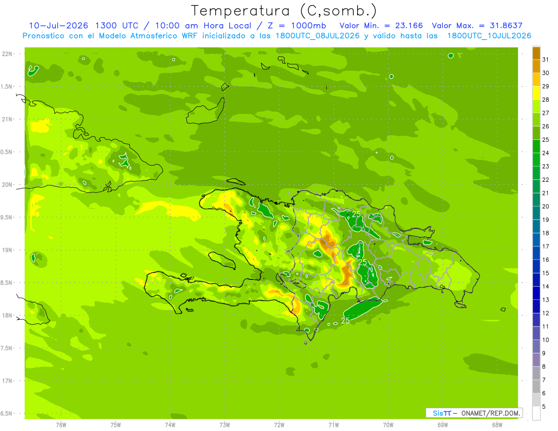558x431 pixels.
Task: Pick the dark blue legend color between 13 and 14
Action: 536,293
